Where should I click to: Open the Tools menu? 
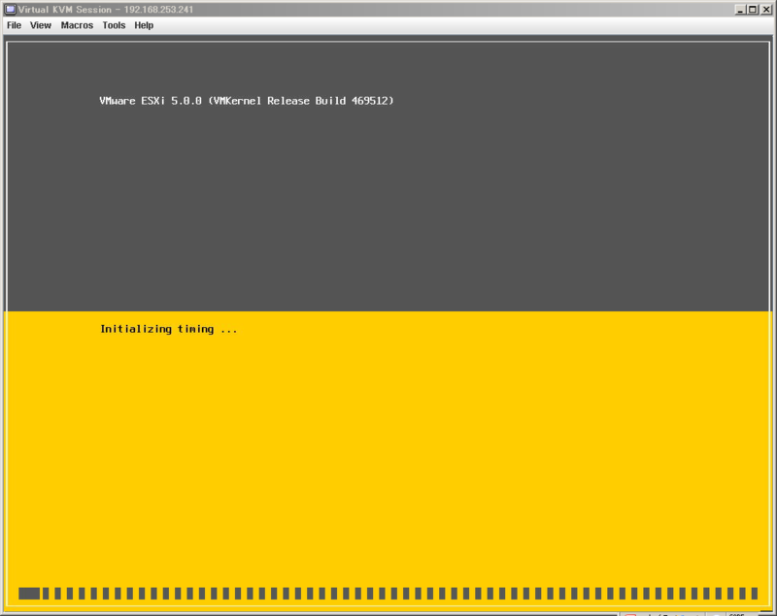(x=114, y=25)
